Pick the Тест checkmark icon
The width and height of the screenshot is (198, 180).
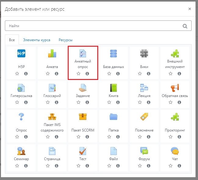click(83, 151)
